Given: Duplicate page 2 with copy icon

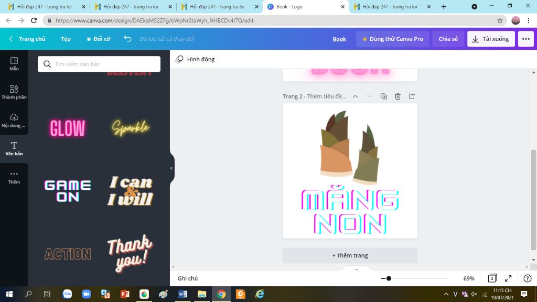Looking at the screenshot, I should tap(383, 96).
